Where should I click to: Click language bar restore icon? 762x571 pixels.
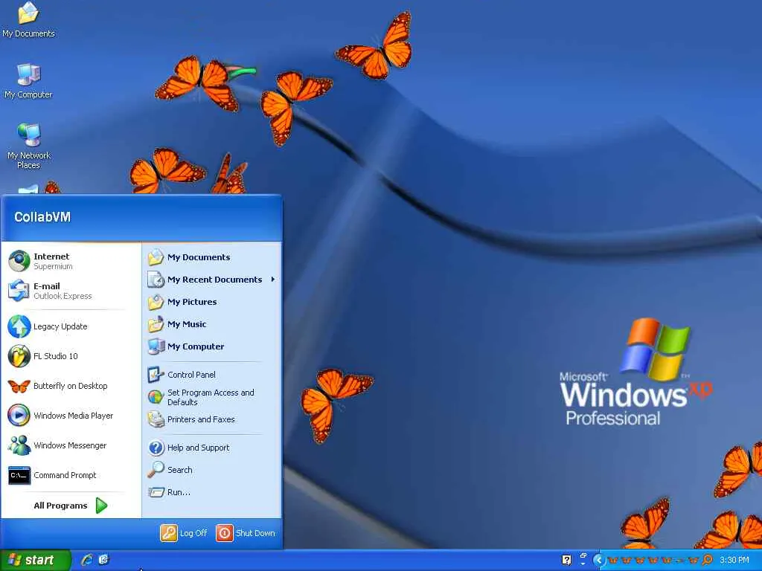(583, 555)
